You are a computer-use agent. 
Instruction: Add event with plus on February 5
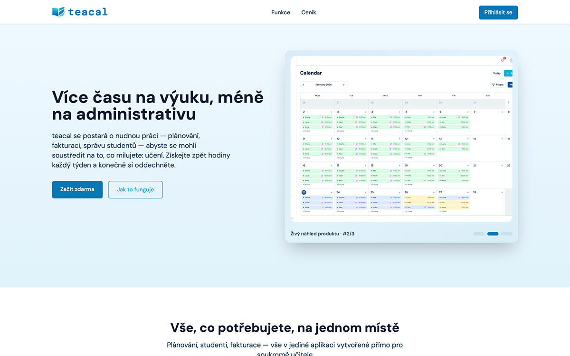point(434,112)
